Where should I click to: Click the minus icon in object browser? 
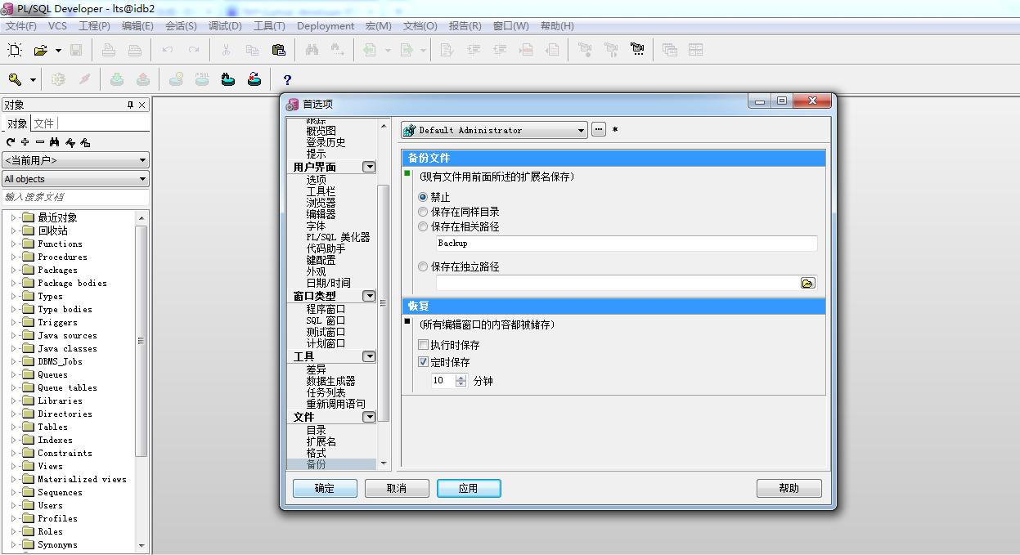pyautogui.click(x=40, y=142)
